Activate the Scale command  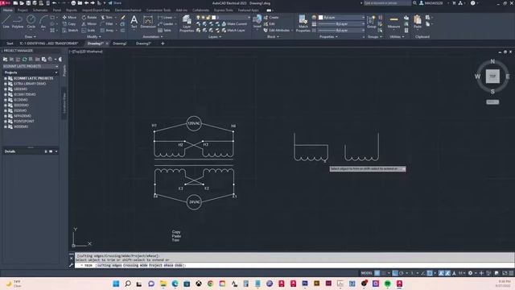89,31
